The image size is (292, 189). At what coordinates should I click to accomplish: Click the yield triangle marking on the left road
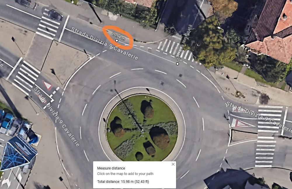47,85
